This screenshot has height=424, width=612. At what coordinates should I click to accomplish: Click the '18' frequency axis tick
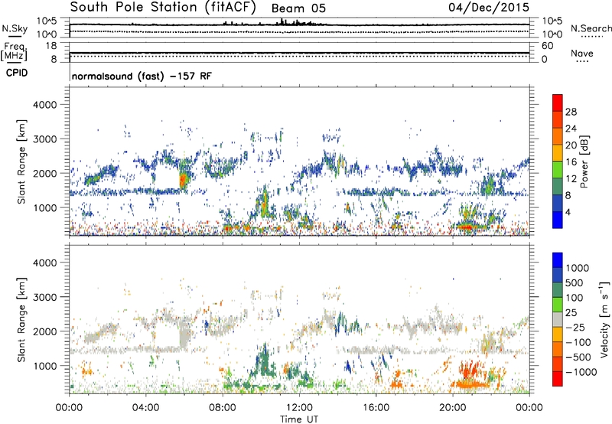click(52, 46)
